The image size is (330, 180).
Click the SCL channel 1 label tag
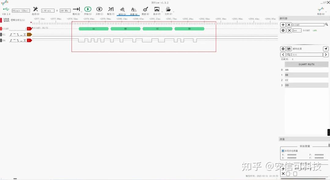(x=29, y=35)
